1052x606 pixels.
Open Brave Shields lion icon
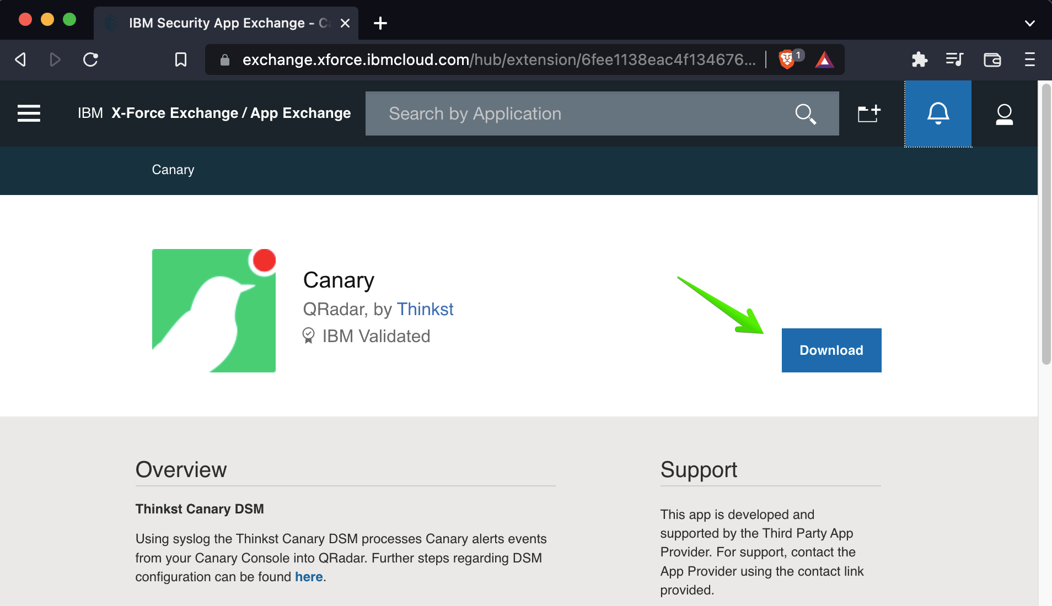click(x=787, y=59)
